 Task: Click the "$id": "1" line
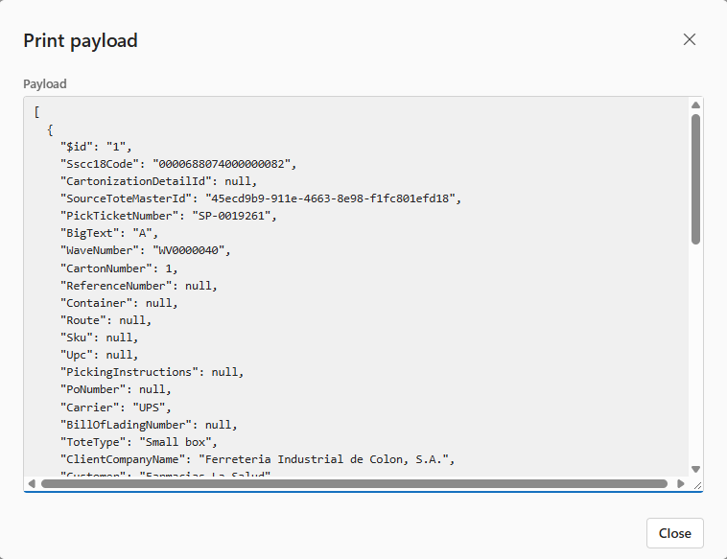96,147
